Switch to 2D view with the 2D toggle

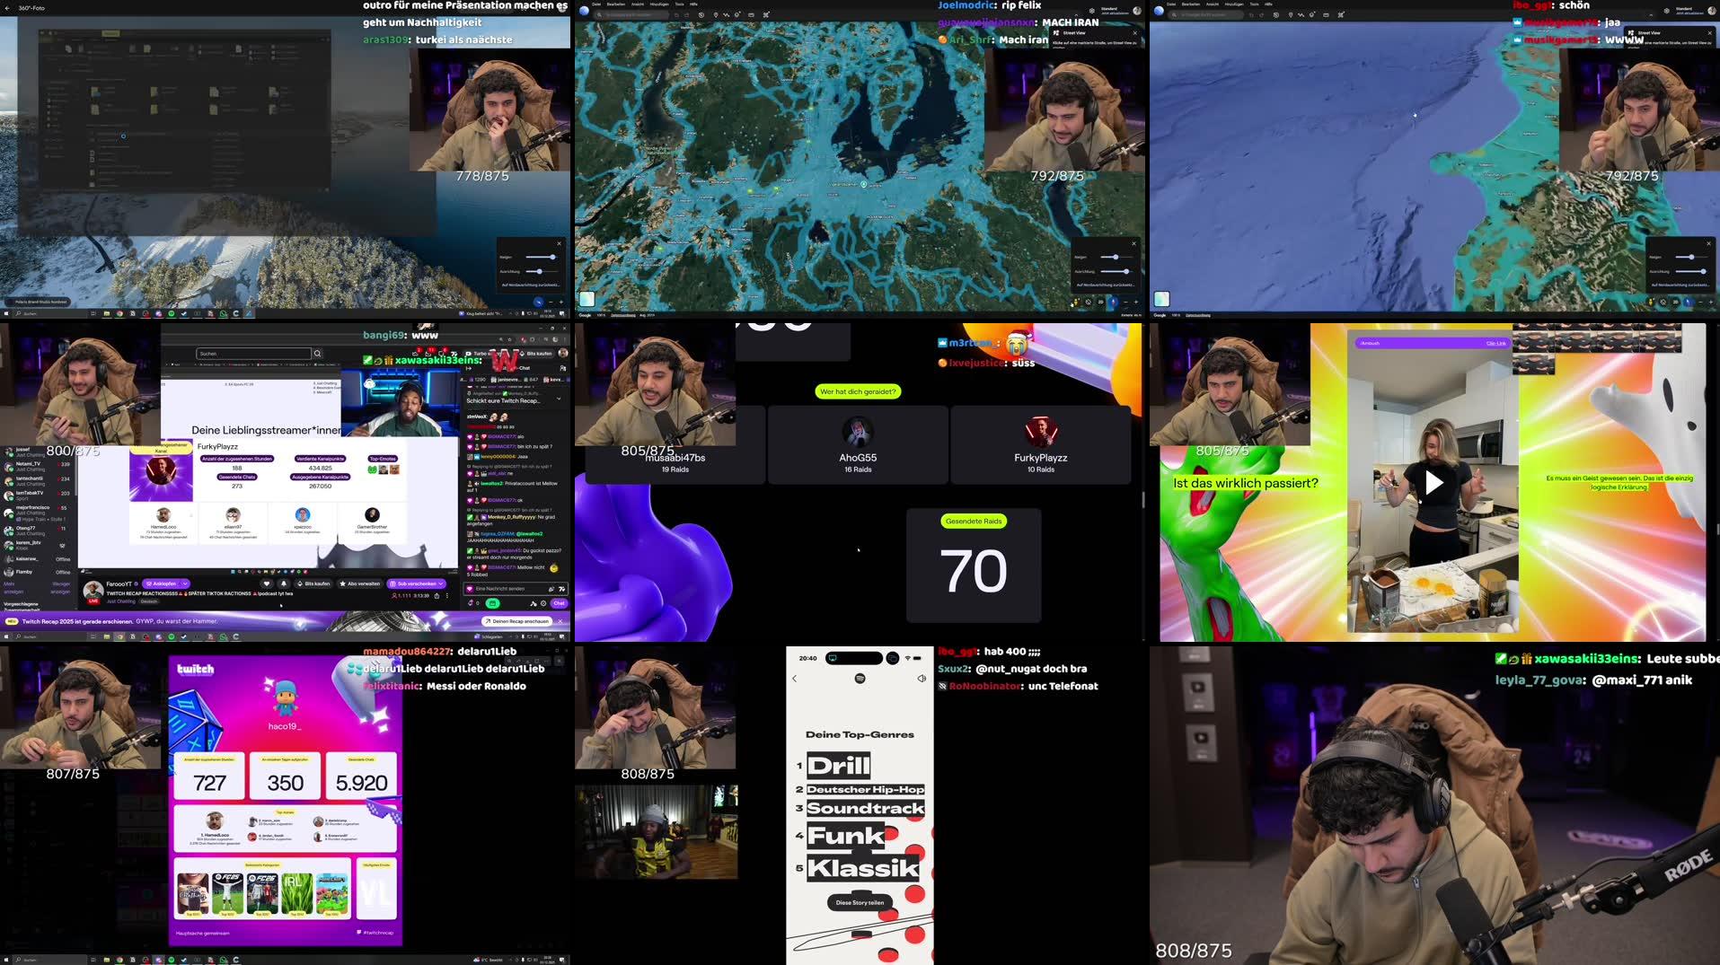(1101, 303)
